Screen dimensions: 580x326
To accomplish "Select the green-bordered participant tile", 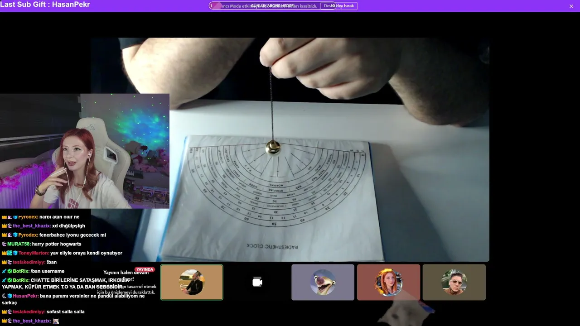I will [x=192, y=283].
